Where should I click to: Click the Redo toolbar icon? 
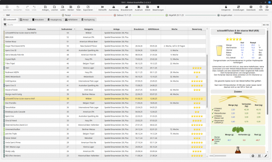[27, 8]
